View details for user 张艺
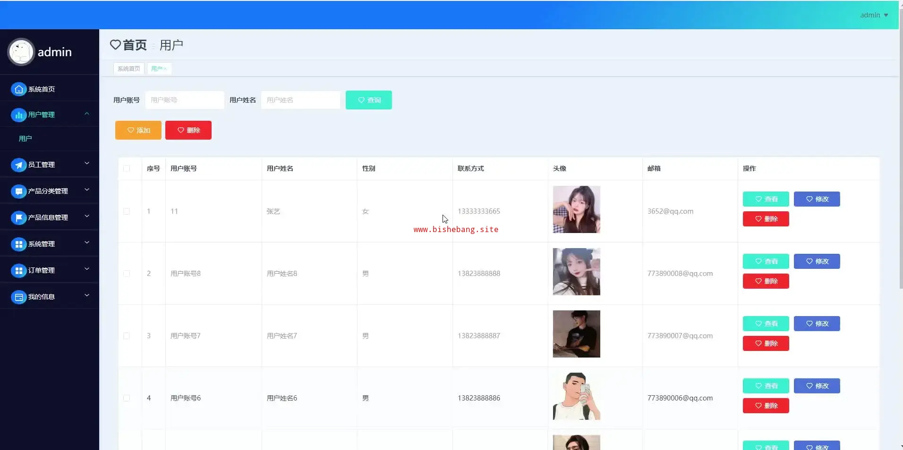Image resolution: width=903 pixels, height=450 pixels. coord(766,199)
